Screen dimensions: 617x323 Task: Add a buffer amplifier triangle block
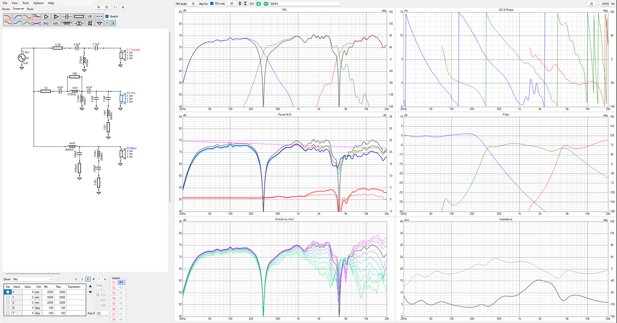(47, 16)
